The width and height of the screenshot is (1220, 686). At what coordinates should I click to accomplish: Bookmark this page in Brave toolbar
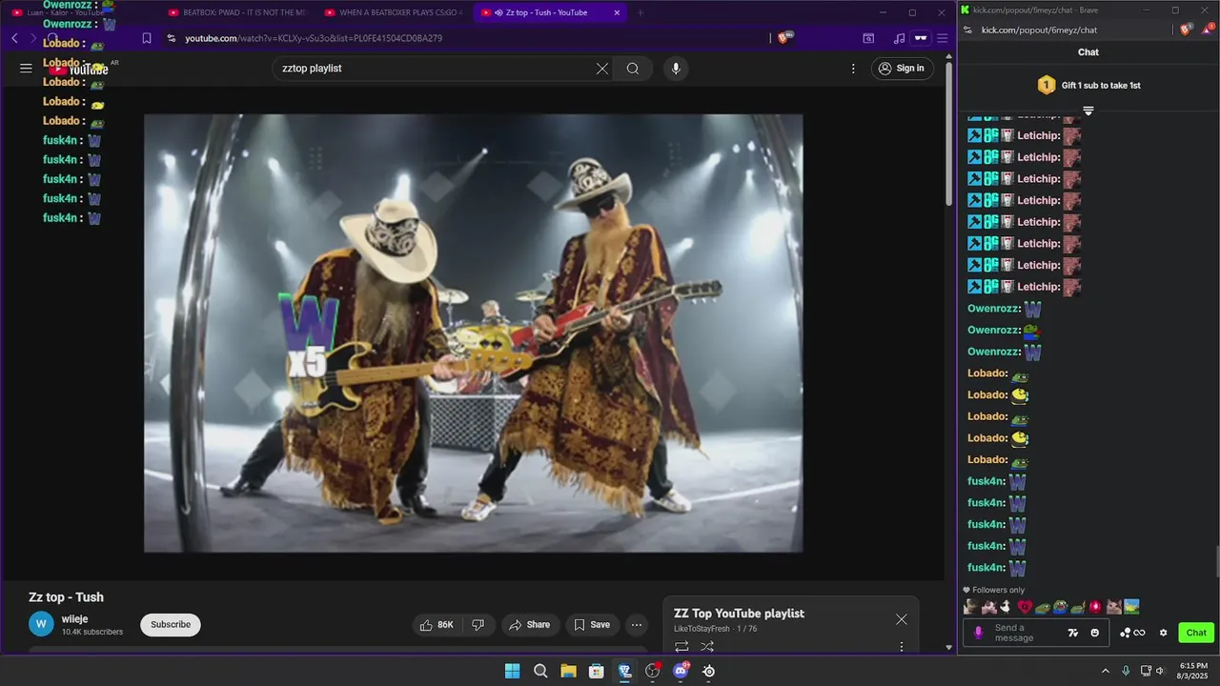tap(147, 38)
